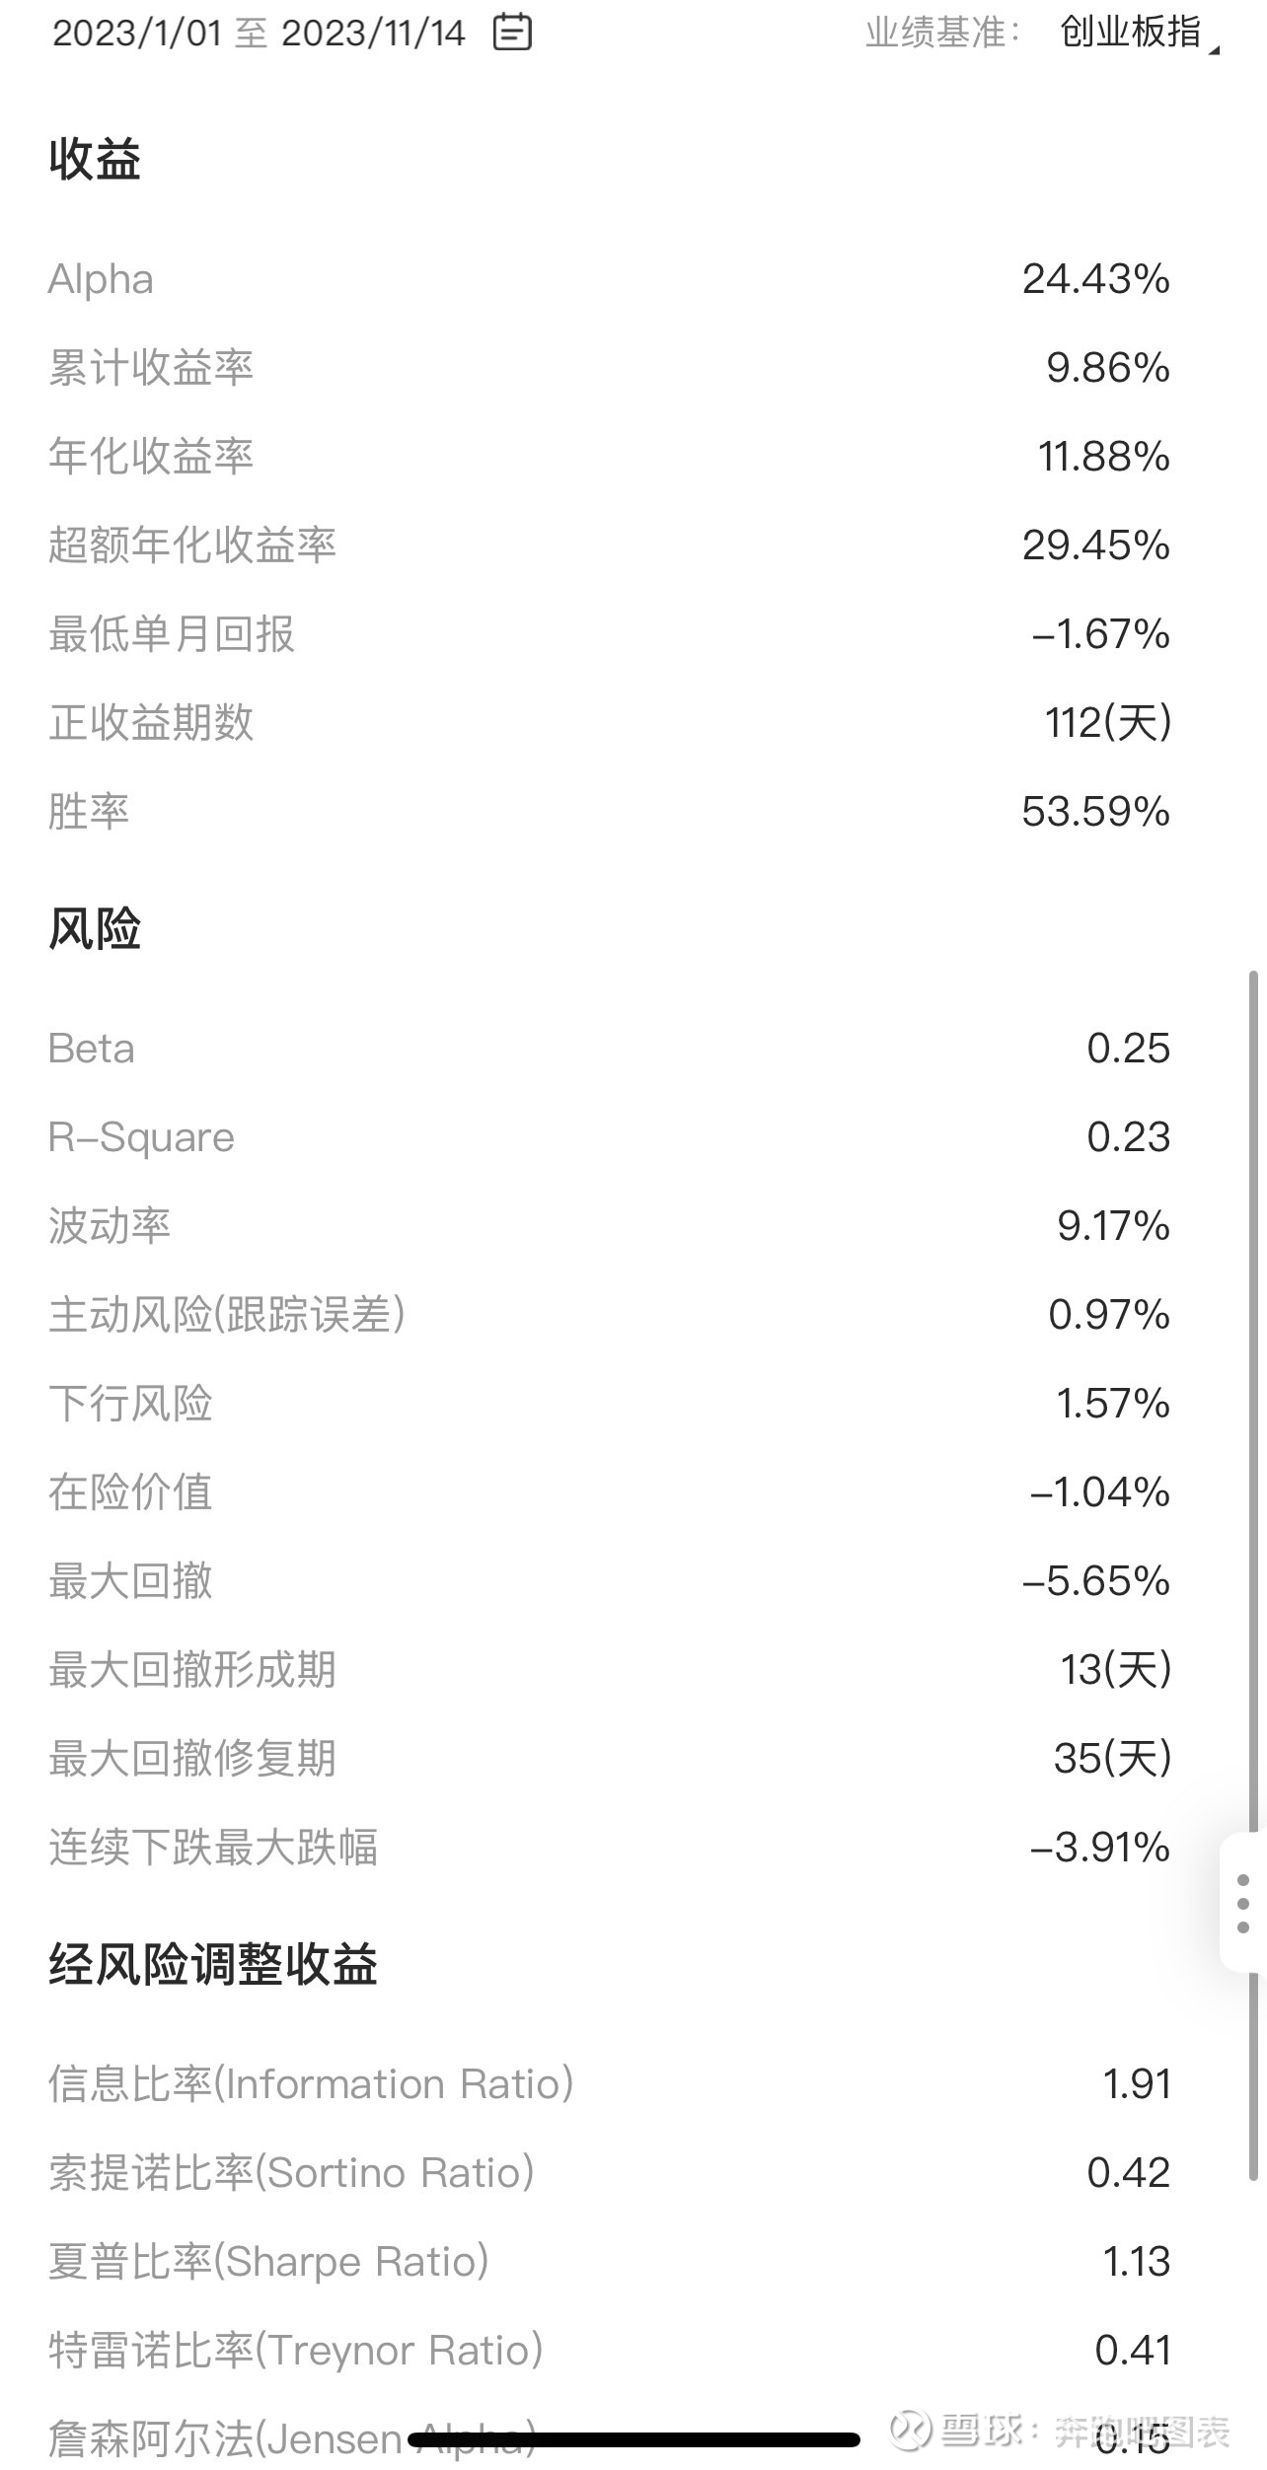Viewport: 1267px width, 2470px height.
Task: Select the 胜率 53.59% value
Action: coord(1095,812)
